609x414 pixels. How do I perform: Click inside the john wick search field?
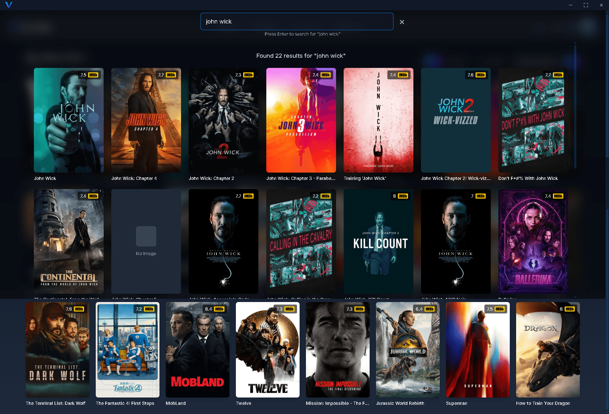click(x=297, y=21)
